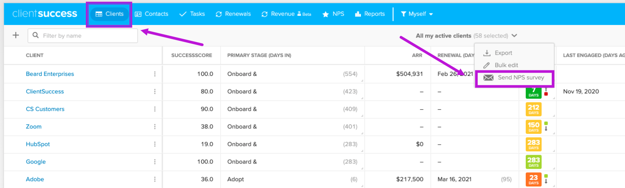Viewport: 625px width, 188px height.
Task: Open the Google client link
Action: point(36,161)
